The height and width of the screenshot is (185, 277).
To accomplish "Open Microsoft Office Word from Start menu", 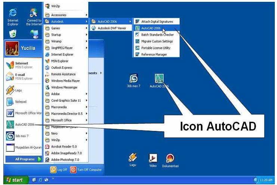I will (x=23, y=113).
